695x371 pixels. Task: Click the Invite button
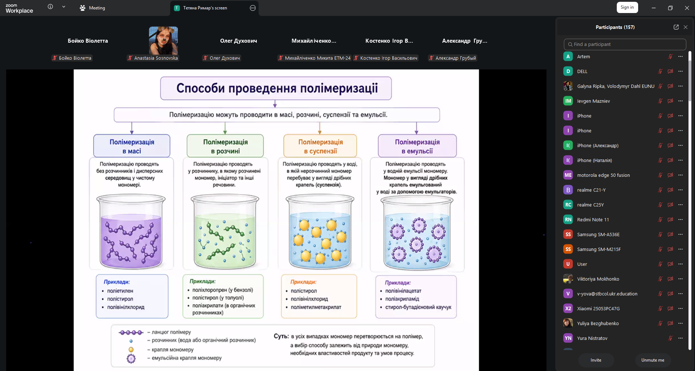[x=596, y=360]
